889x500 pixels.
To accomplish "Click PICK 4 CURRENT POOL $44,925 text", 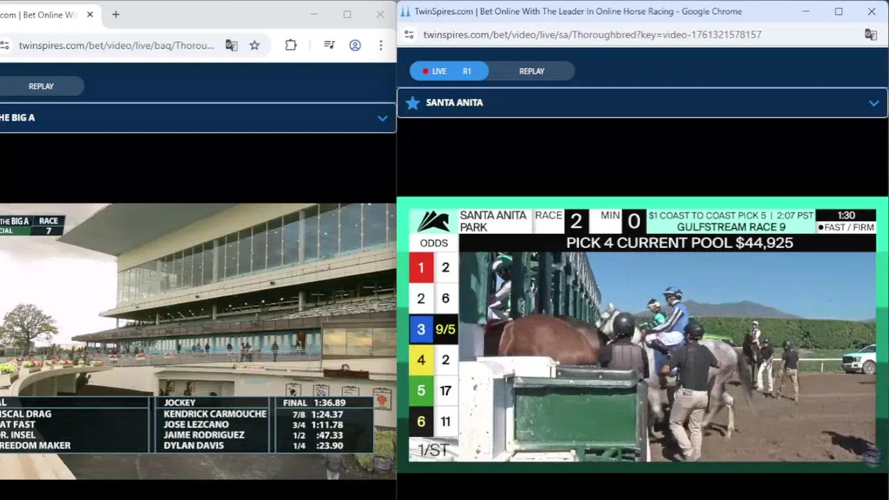I will click(x=680, y=243).
